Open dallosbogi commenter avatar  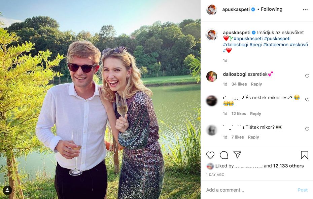212,77
